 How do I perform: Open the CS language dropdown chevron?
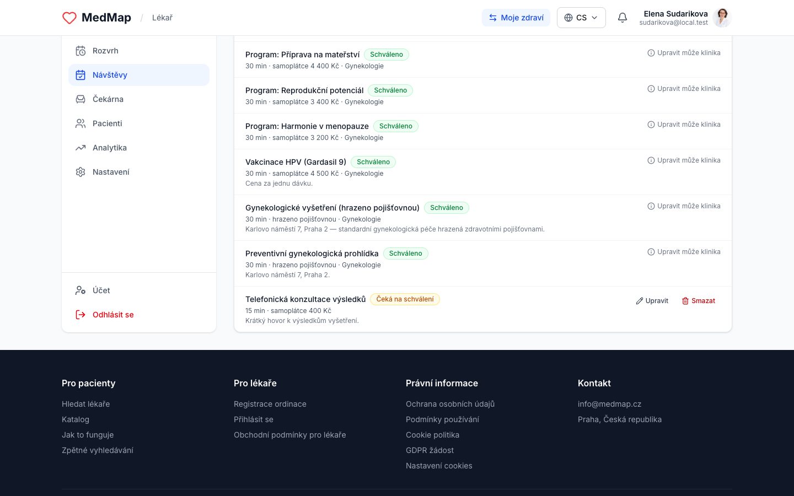point(594,18)
